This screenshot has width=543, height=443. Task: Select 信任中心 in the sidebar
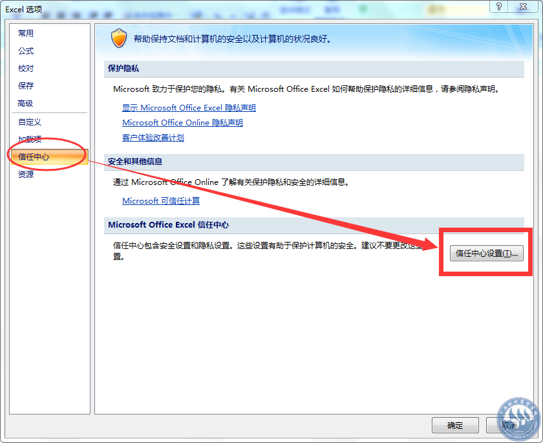(49, 157)
